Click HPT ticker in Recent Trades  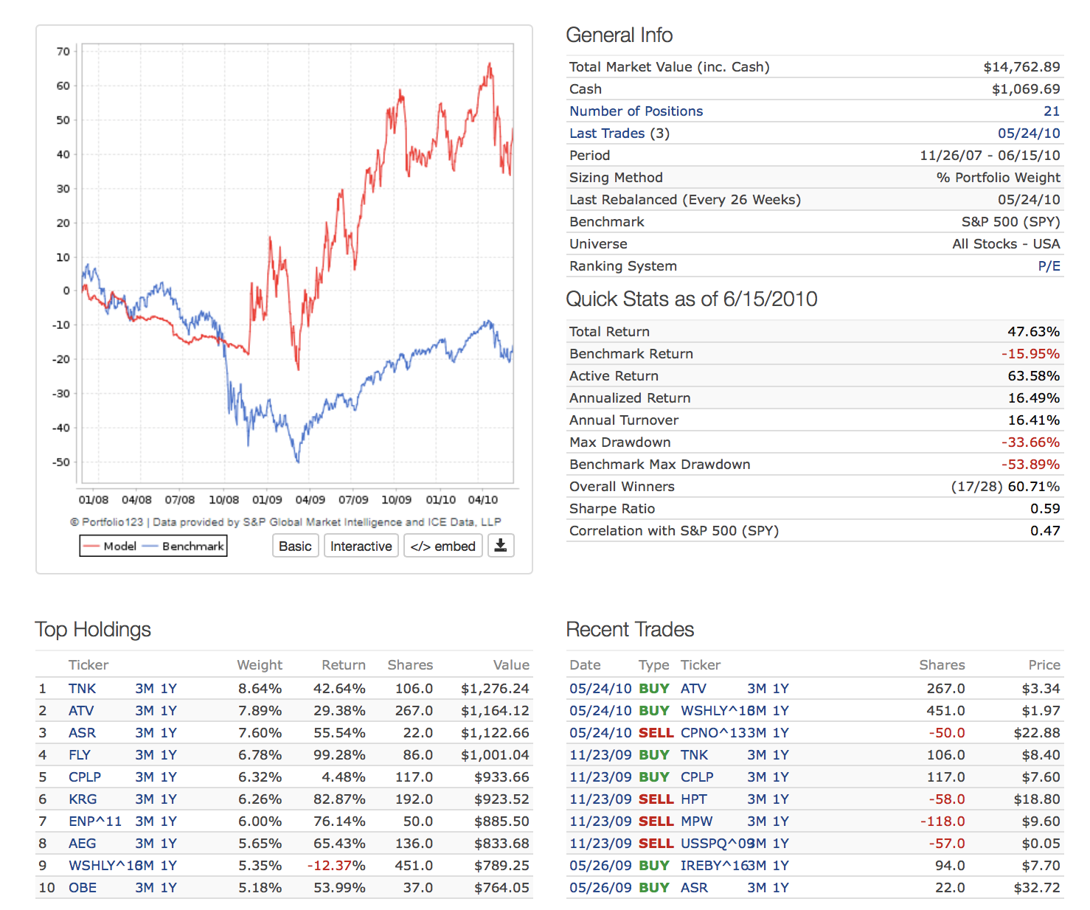[x=693, y=799]
